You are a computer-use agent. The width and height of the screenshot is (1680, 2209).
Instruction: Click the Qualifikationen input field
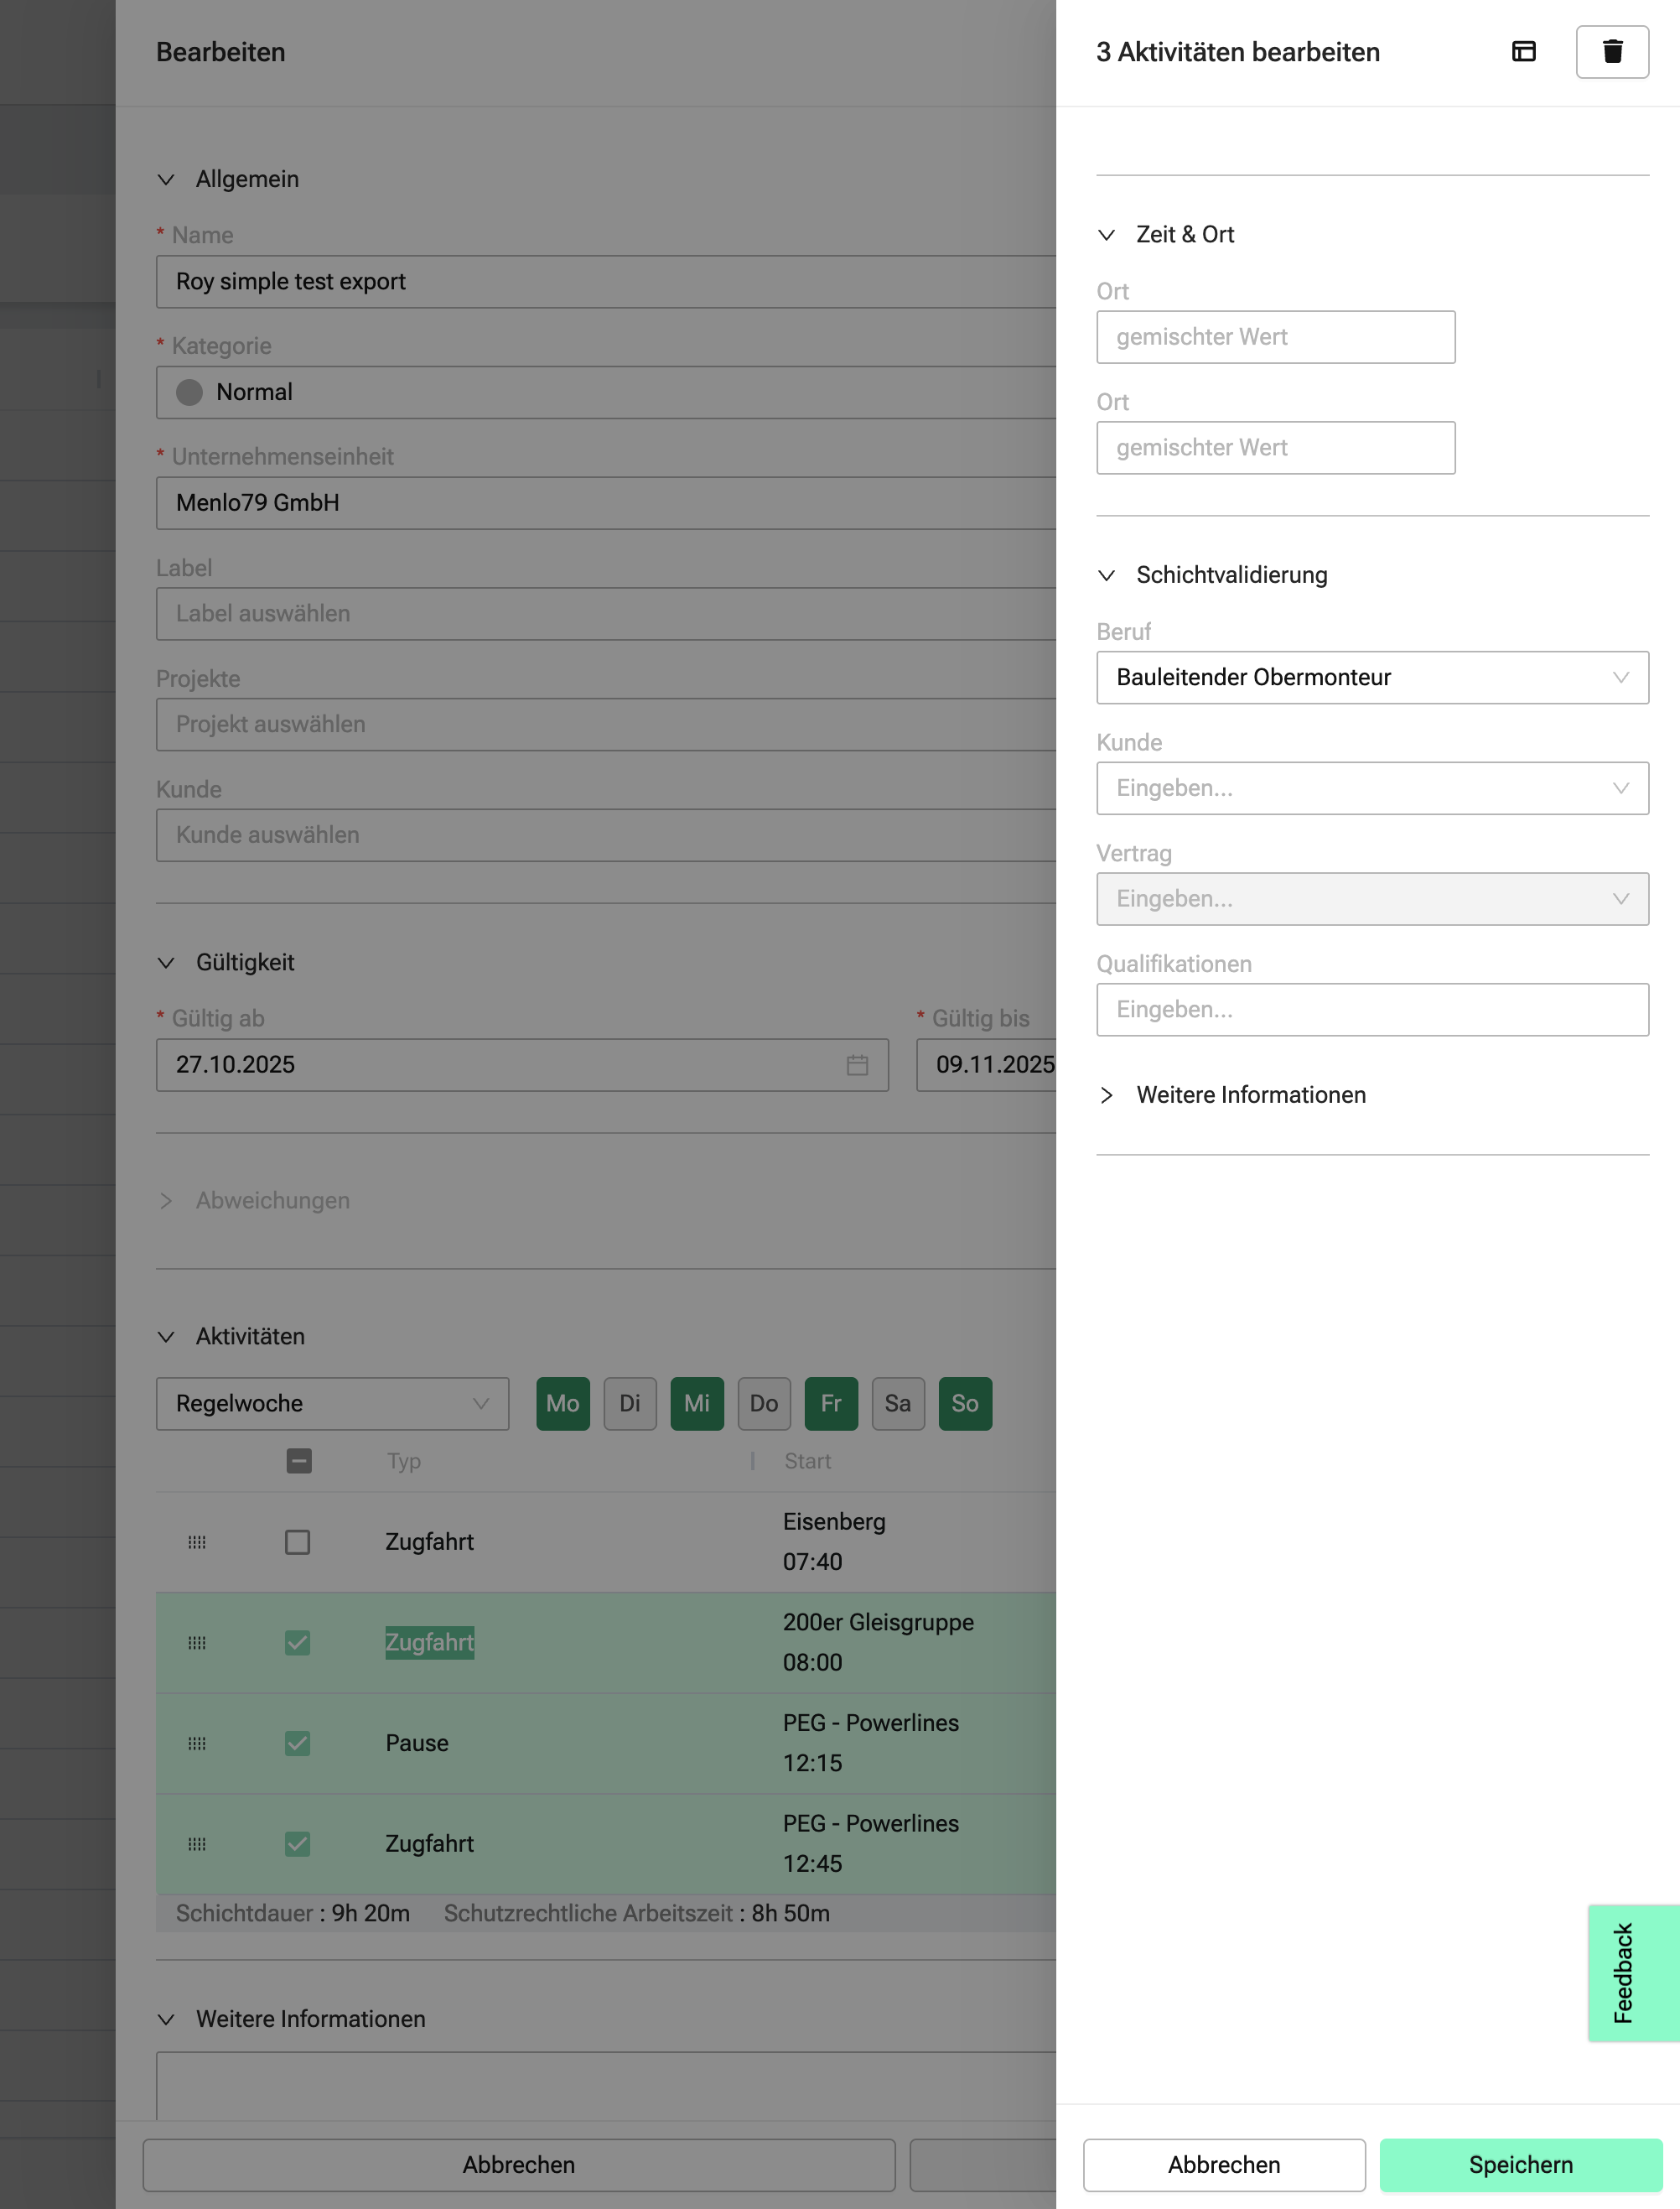[x=1371, y=1008]
